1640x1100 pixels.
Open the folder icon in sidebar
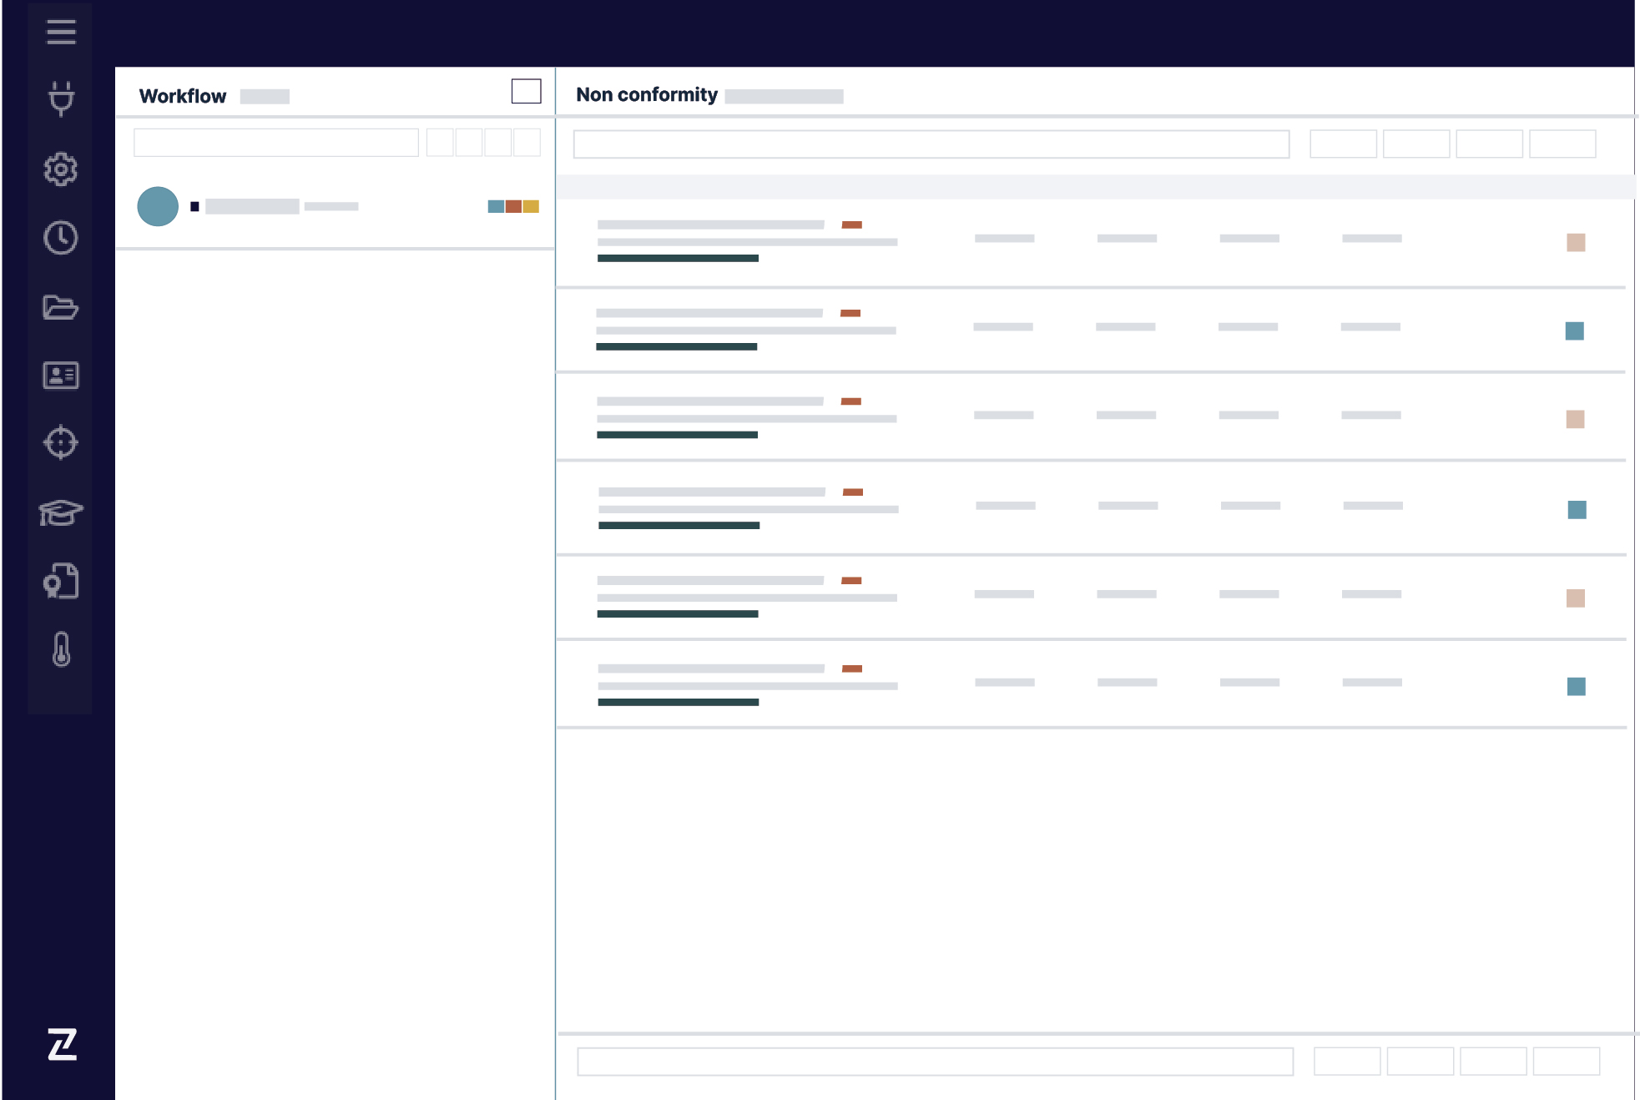pos(61,307)
